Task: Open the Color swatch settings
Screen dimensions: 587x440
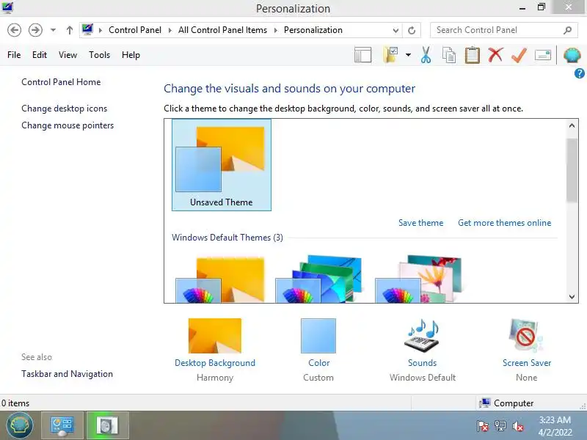Action: pyautogui.click(x=318, y=336)
